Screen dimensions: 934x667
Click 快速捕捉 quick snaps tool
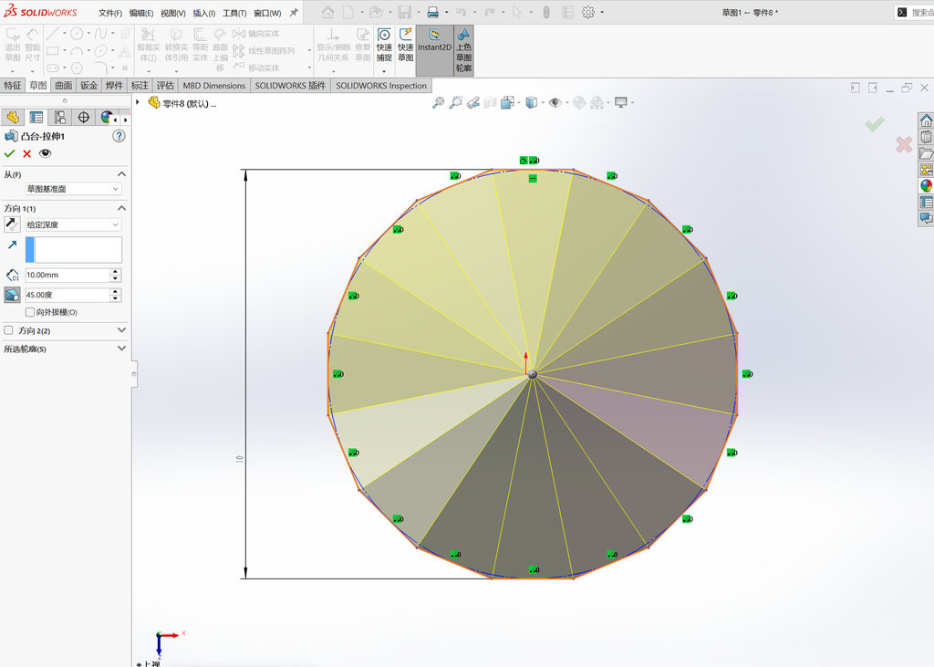(x=384, y=45)
